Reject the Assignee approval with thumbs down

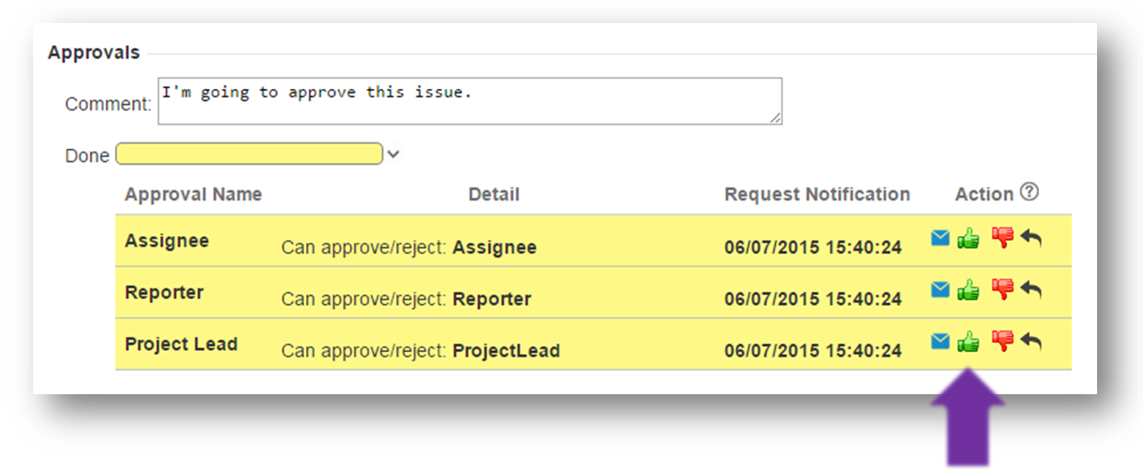click(1002, 238)
